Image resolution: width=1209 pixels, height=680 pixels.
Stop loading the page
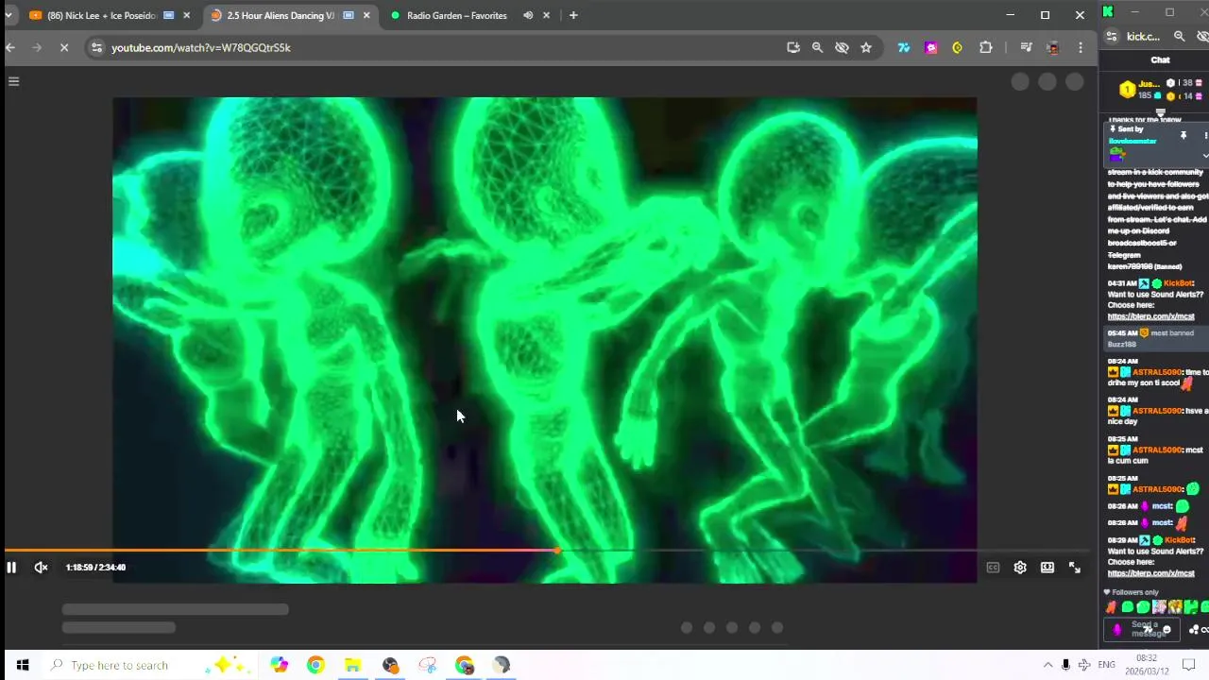(x=64, y=47)
